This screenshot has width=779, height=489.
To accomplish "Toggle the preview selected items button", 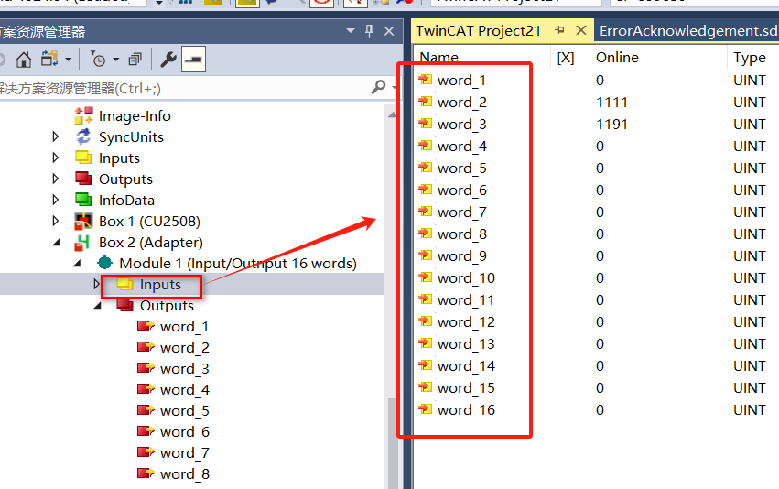I will 193,60.
